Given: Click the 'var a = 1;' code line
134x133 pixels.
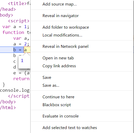Looking at the screenshot, I should 16,27.
